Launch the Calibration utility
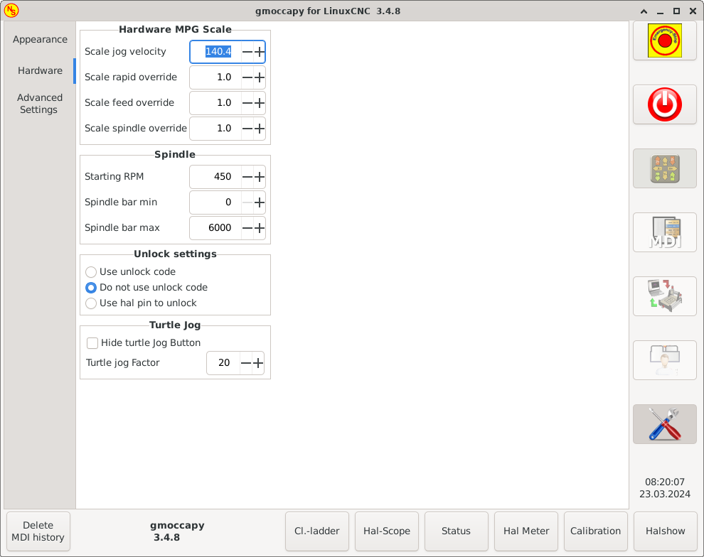 click(x=596, y=531)
